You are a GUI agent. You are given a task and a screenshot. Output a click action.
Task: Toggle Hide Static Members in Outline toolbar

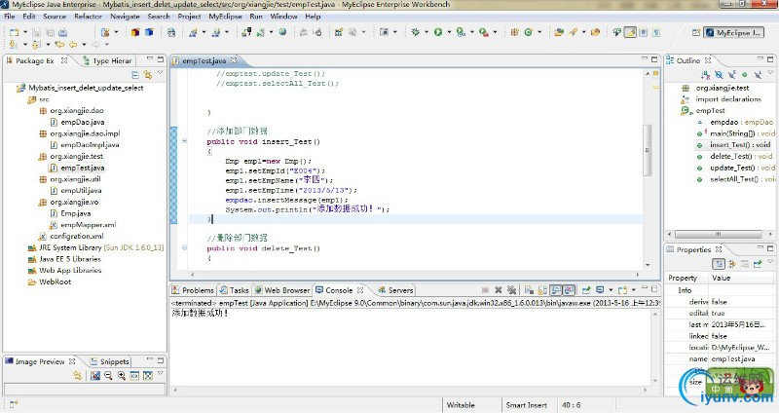pyautogui.click(x=732, y=75)
